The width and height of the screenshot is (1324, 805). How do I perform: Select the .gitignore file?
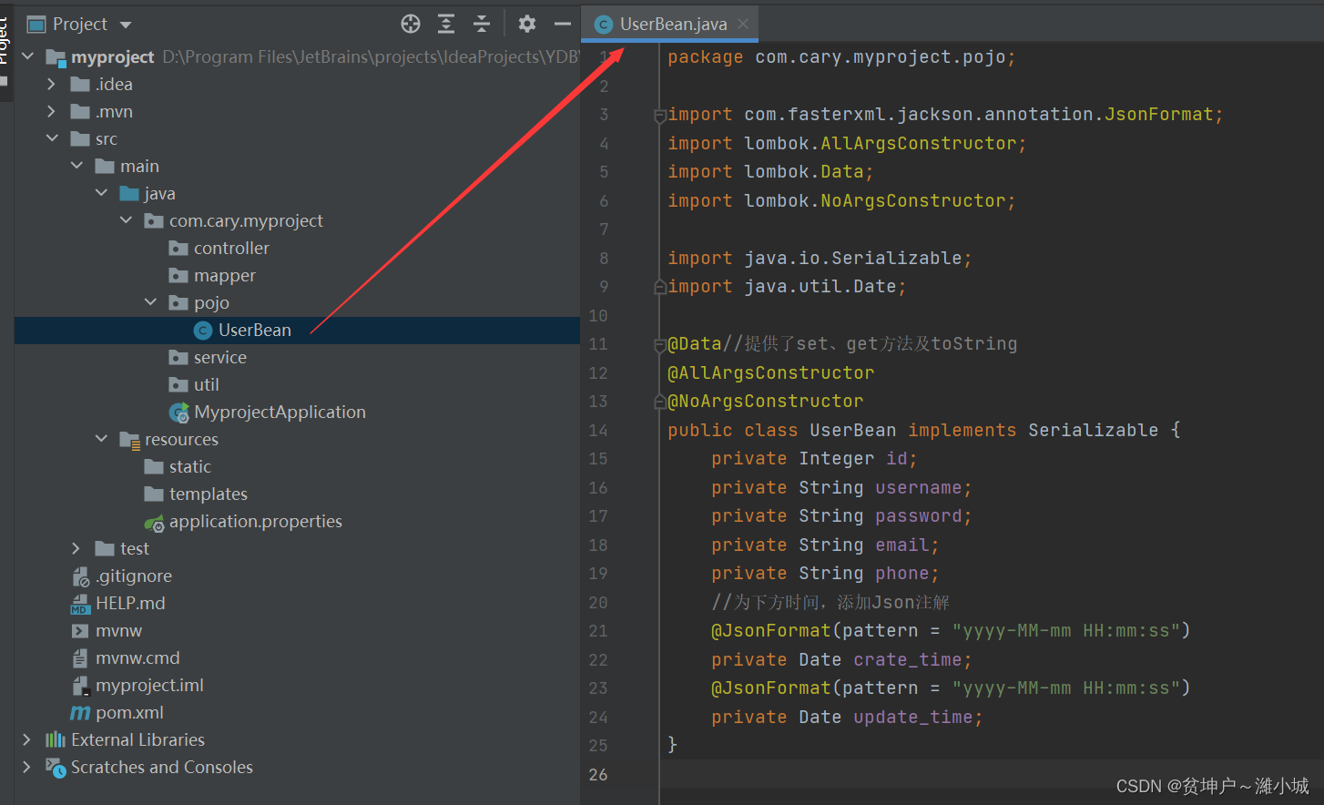(x=133, y=576)
